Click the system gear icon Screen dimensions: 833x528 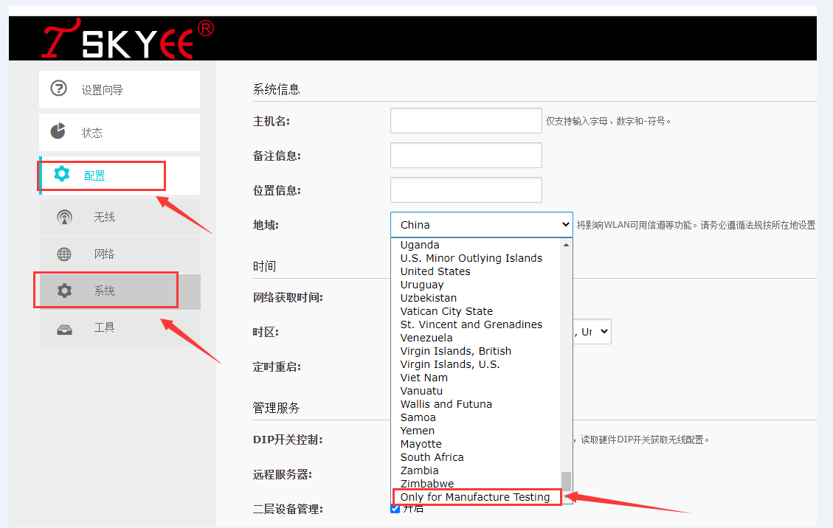[65, 291]
